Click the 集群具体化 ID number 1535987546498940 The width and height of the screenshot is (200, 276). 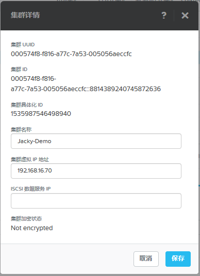41,114
